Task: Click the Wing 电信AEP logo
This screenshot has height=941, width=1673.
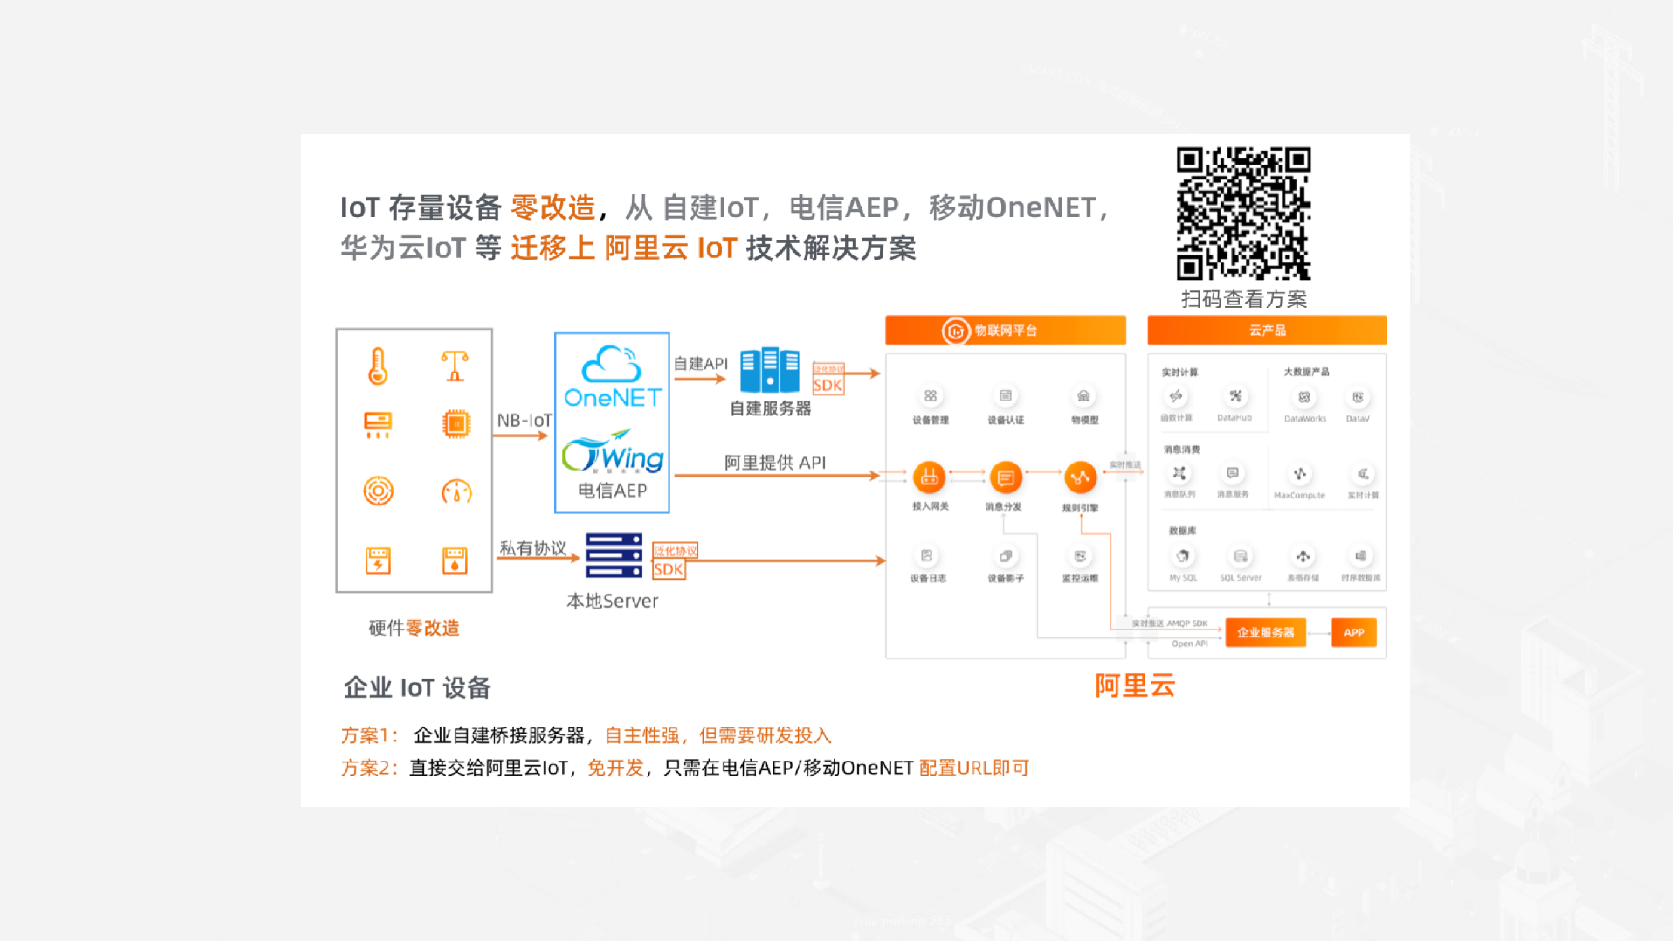Action: (x=612, y=451)
